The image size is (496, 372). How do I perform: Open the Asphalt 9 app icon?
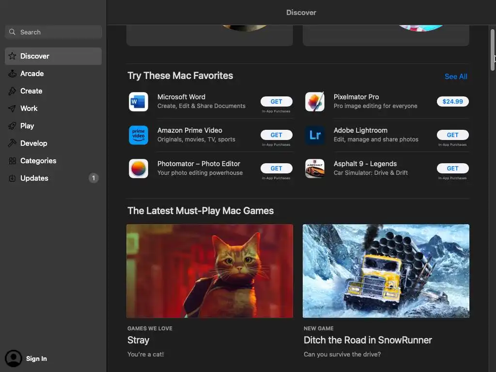[315, 168]
